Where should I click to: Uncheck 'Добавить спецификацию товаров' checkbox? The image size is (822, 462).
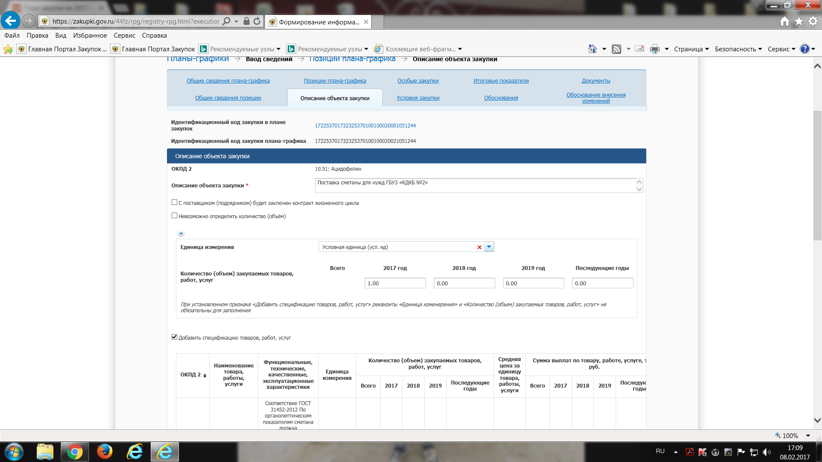click(x=174, y=337)
